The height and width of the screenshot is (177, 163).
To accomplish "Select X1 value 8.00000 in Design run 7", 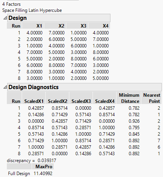I will coord(34,72).
